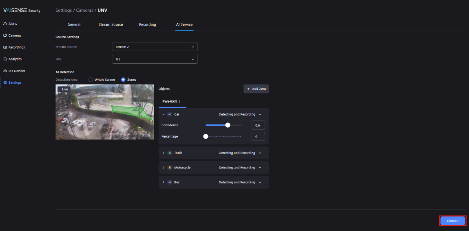469x231 pixels.
Task: Collapse the Car object row
Action: coord(163,114)
